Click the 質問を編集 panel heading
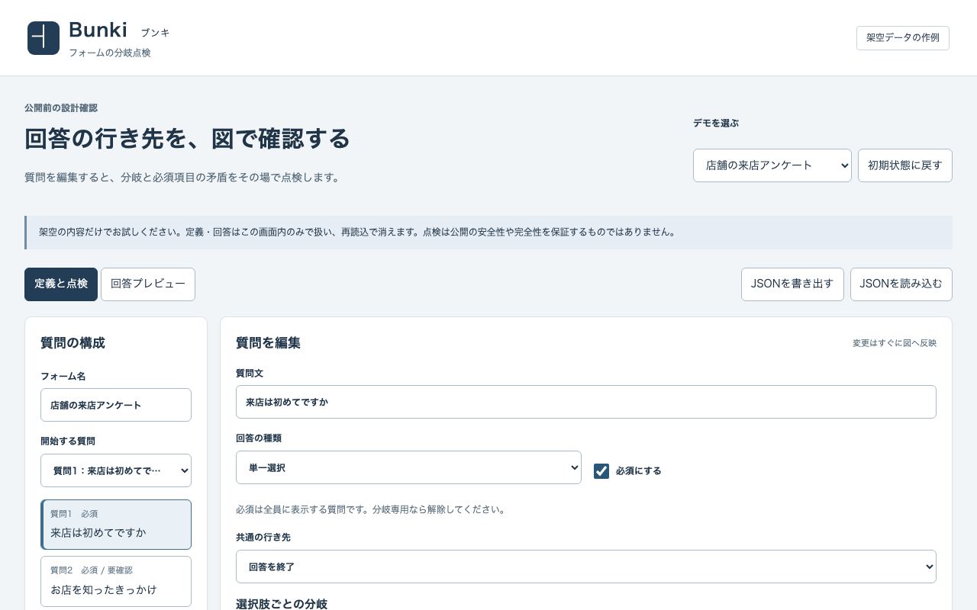 (268, 343)
